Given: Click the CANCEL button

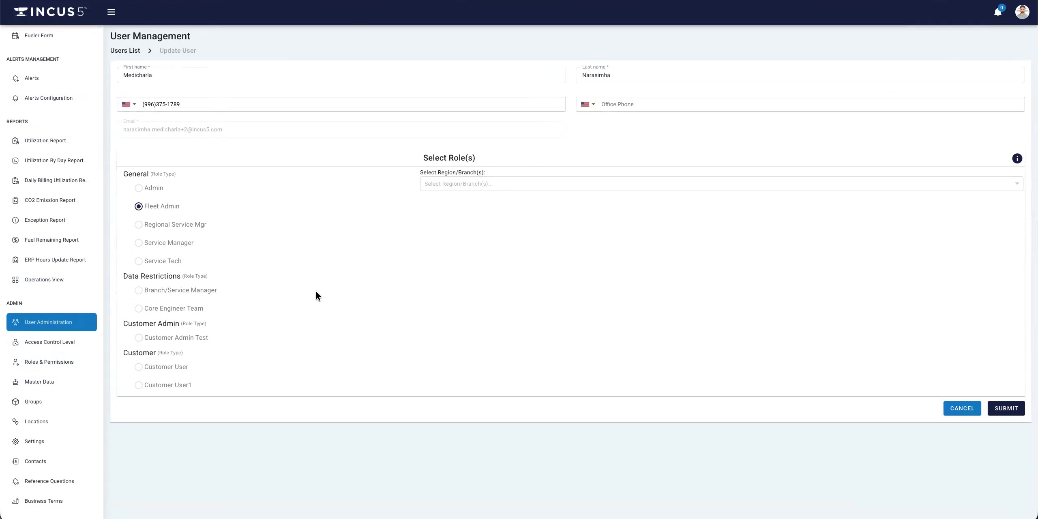Looking at the screenshot, I should pos(962,408).
